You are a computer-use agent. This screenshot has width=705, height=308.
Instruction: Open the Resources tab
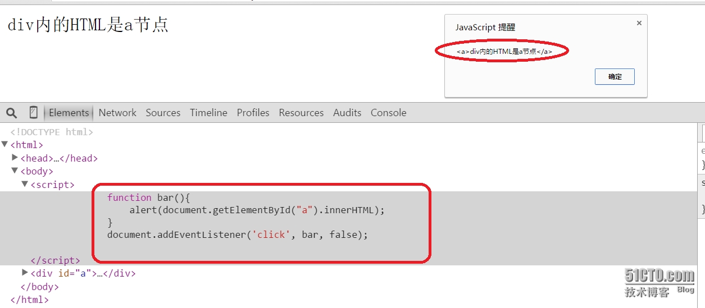click(x=301, y=113)
